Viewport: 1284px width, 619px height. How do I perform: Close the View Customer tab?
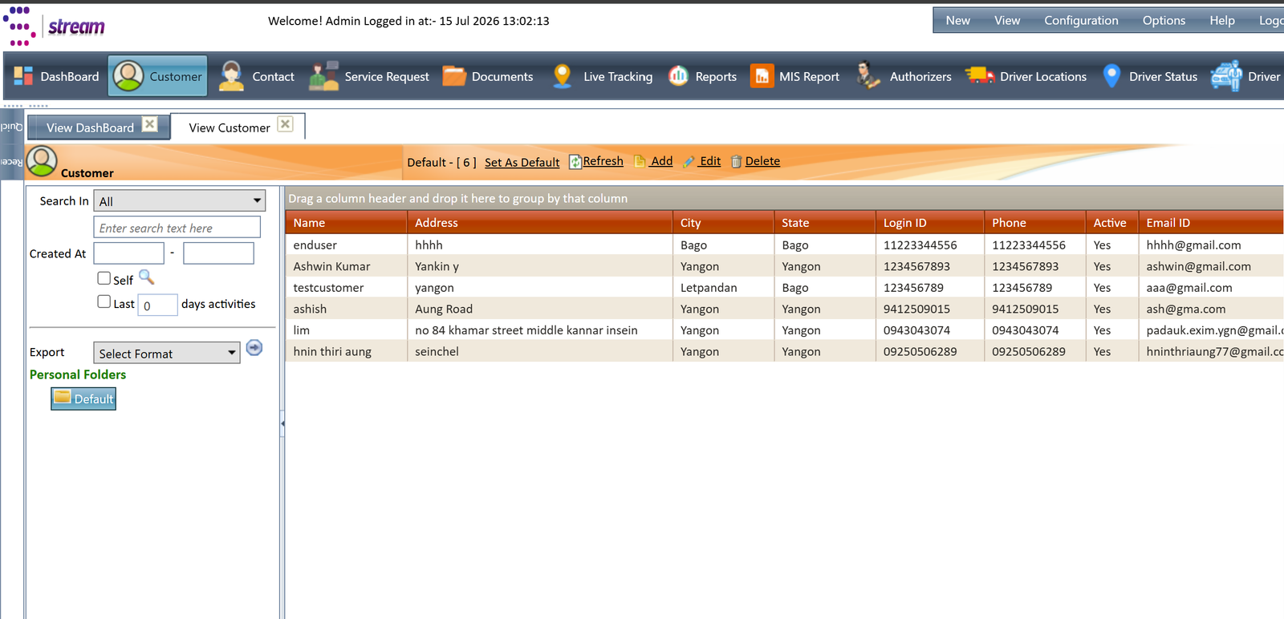tap(285, 124)
